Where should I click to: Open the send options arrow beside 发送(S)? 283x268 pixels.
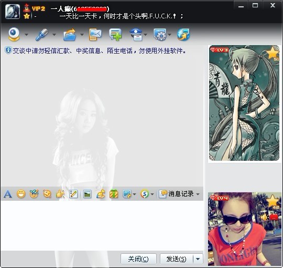[x=198, y=259]
